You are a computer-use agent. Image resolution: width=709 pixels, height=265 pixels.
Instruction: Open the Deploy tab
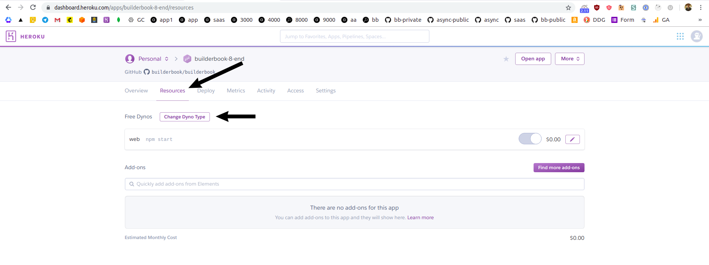click(206, 90)
